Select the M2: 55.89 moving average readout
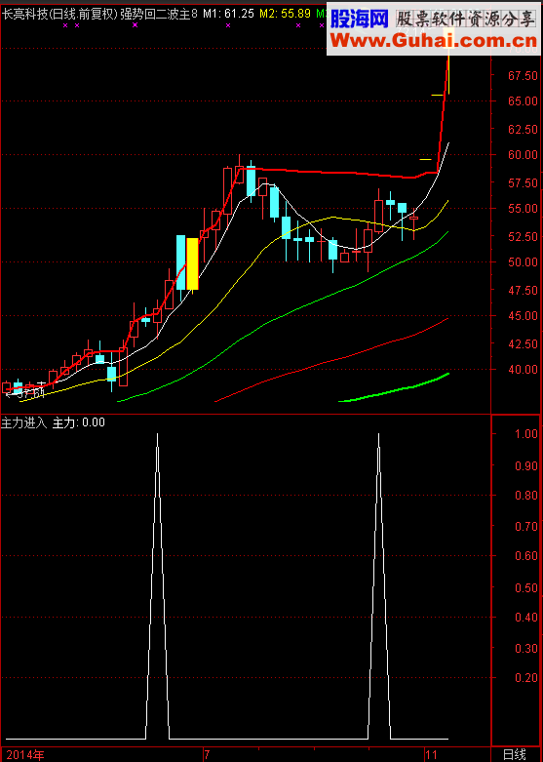Image resolution: width=543 pixels, height=762 pixels. click(285, 14)
